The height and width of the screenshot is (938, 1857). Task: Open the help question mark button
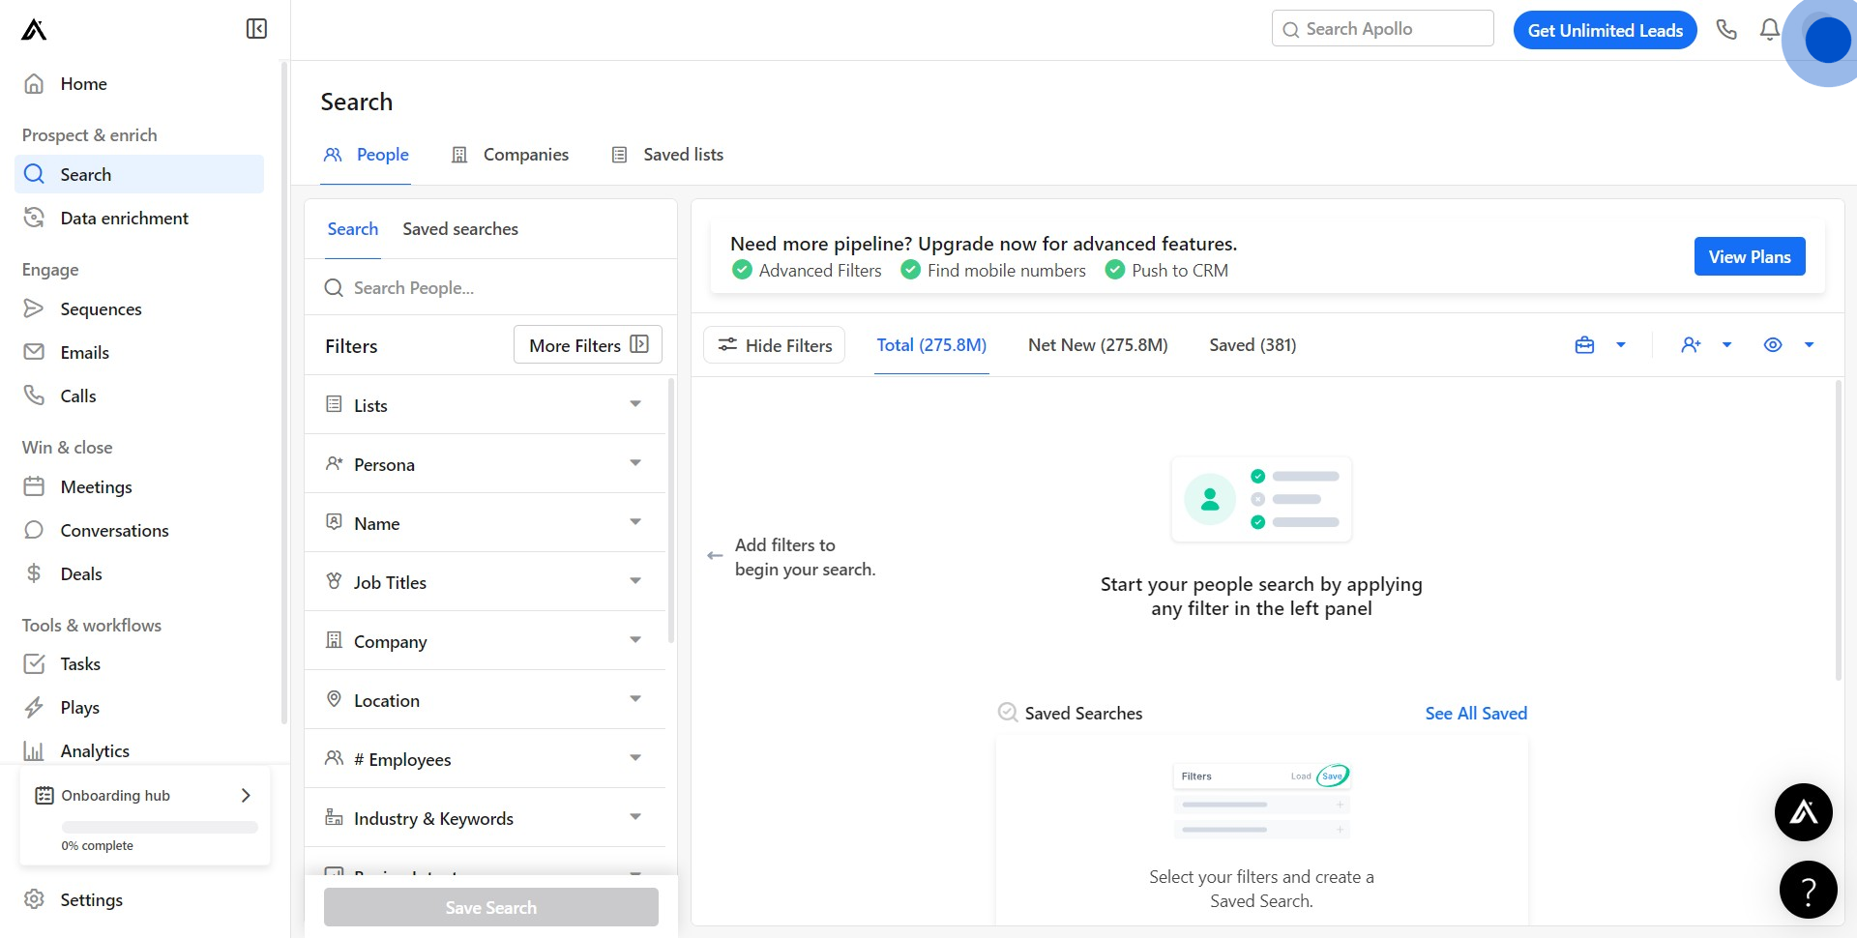(1808, 890)
